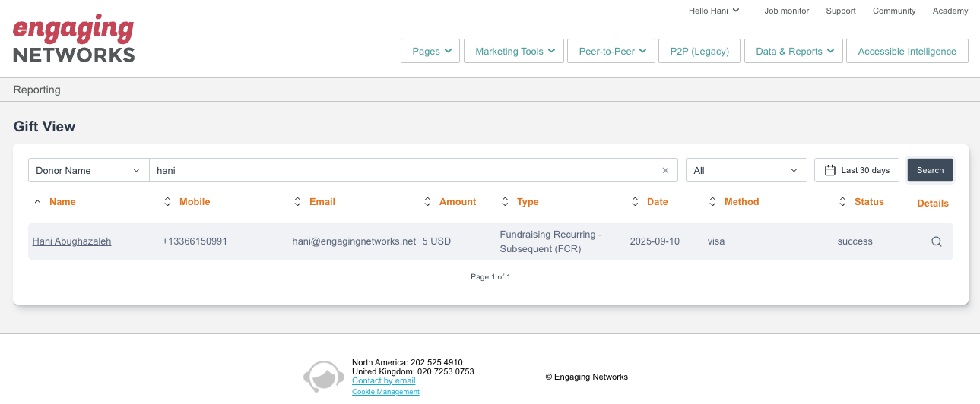Click the magnifier details icon in gift row
Image resolution: width=980 pixels, height=404 pixels.
(x=936, y=241)
